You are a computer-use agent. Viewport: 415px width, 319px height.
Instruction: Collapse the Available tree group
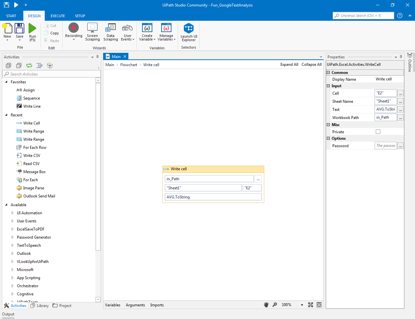6,205
